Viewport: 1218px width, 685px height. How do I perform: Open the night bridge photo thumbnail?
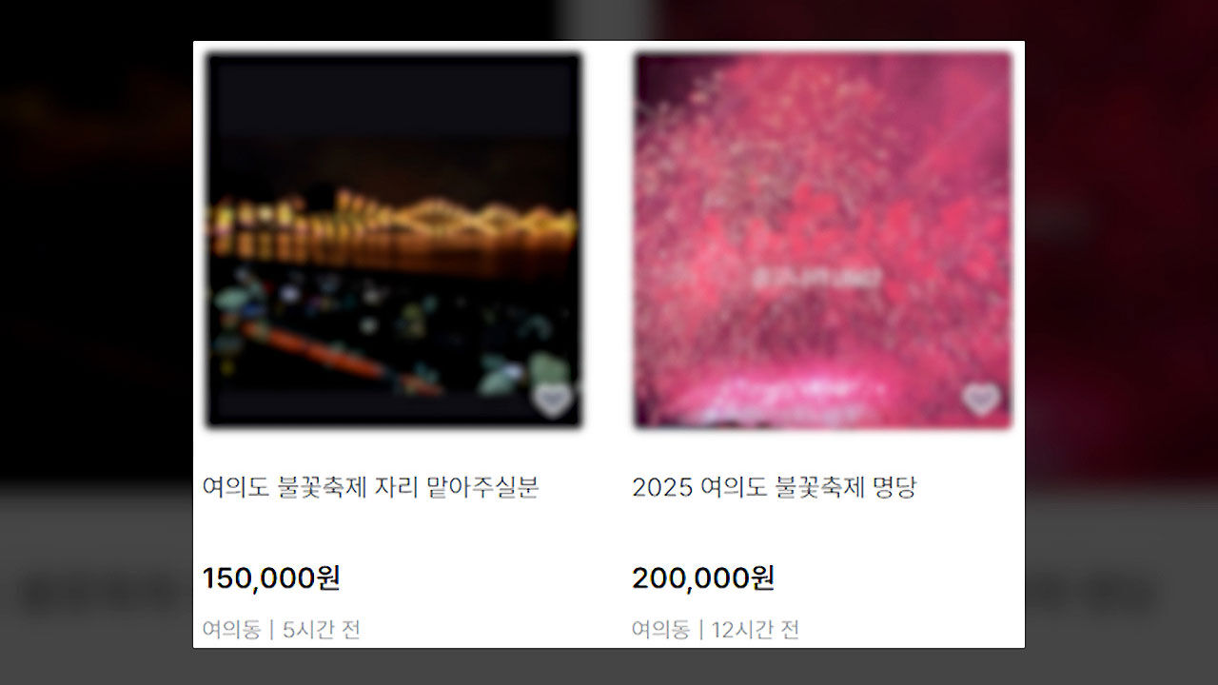click(394, 240)
